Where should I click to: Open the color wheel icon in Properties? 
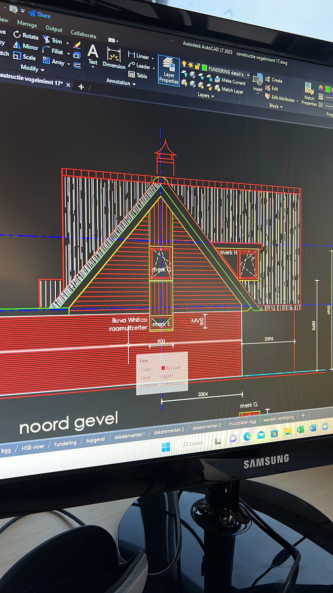[x=321, y=88]
